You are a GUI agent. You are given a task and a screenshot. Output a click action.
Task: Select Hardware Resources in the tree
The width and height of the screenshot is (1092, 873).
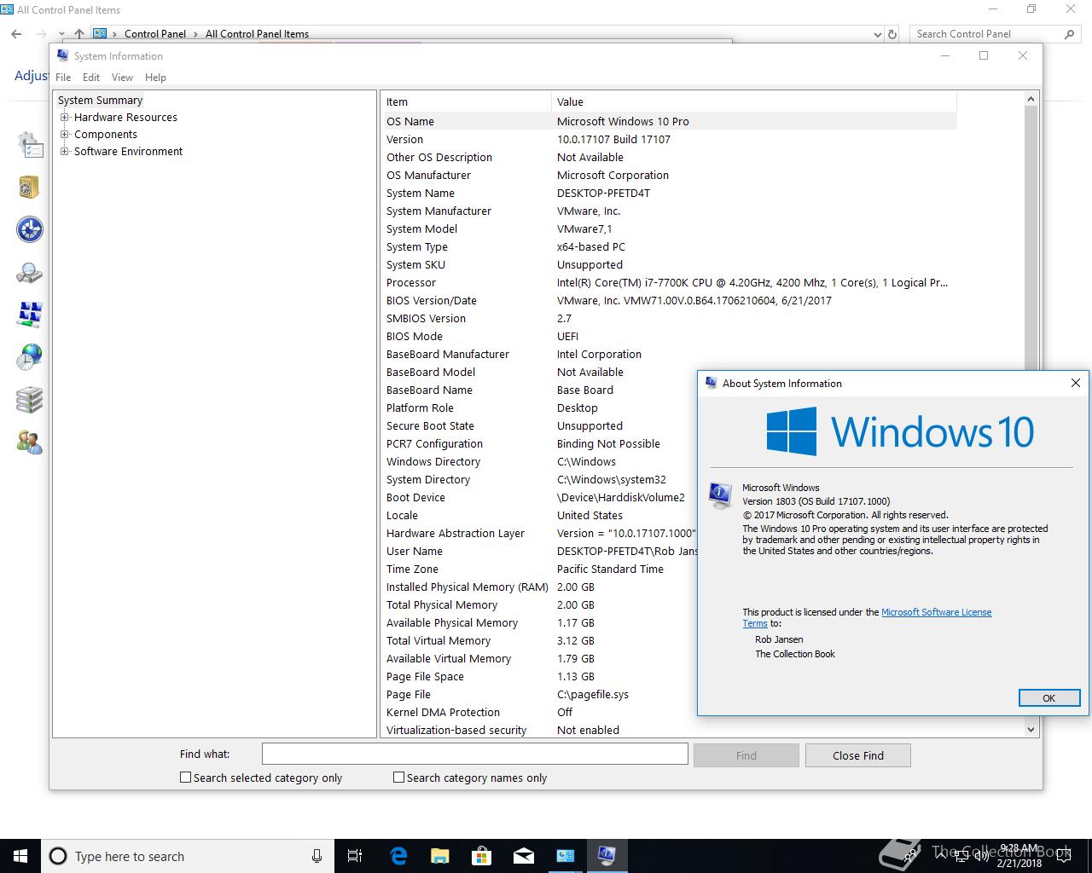pyautogui.click(x=125, y=118)
